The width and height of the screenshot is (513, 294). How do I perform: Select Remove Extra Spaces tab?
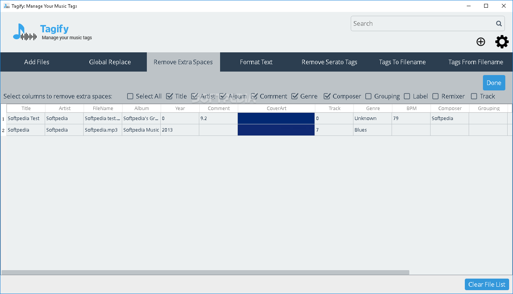click(x=183, y=62)
